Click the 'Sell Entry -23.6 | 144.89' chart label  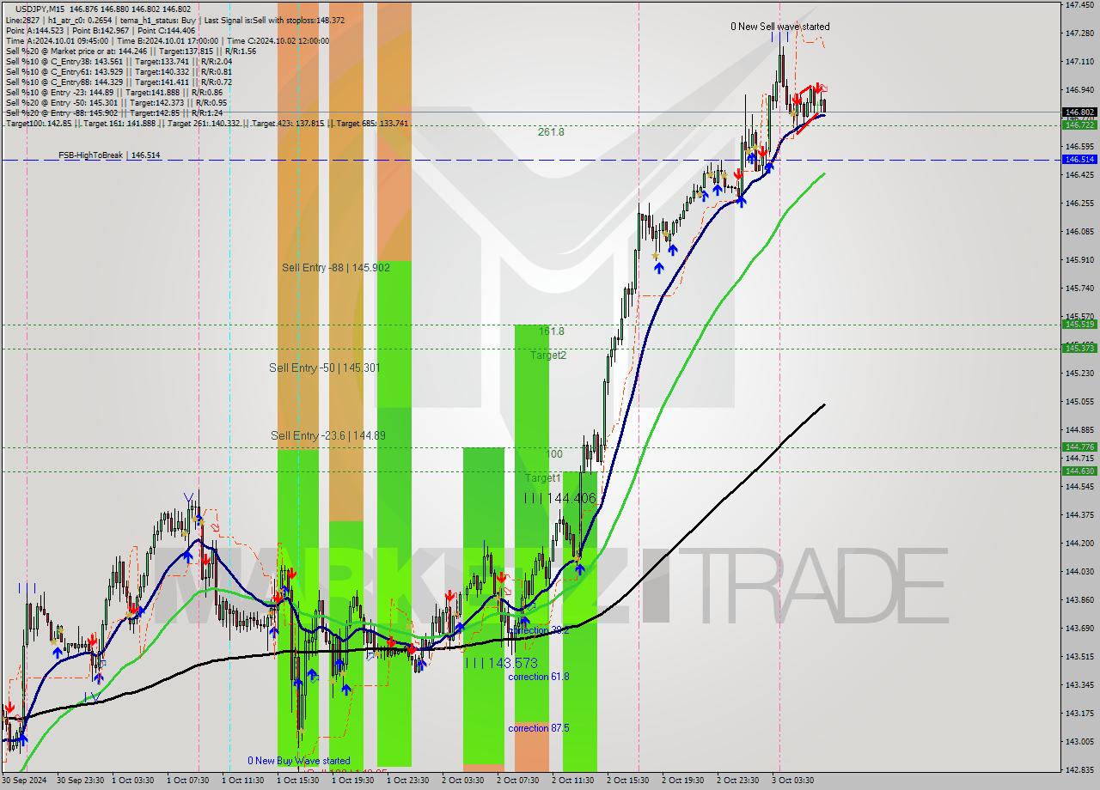[328, 435]
